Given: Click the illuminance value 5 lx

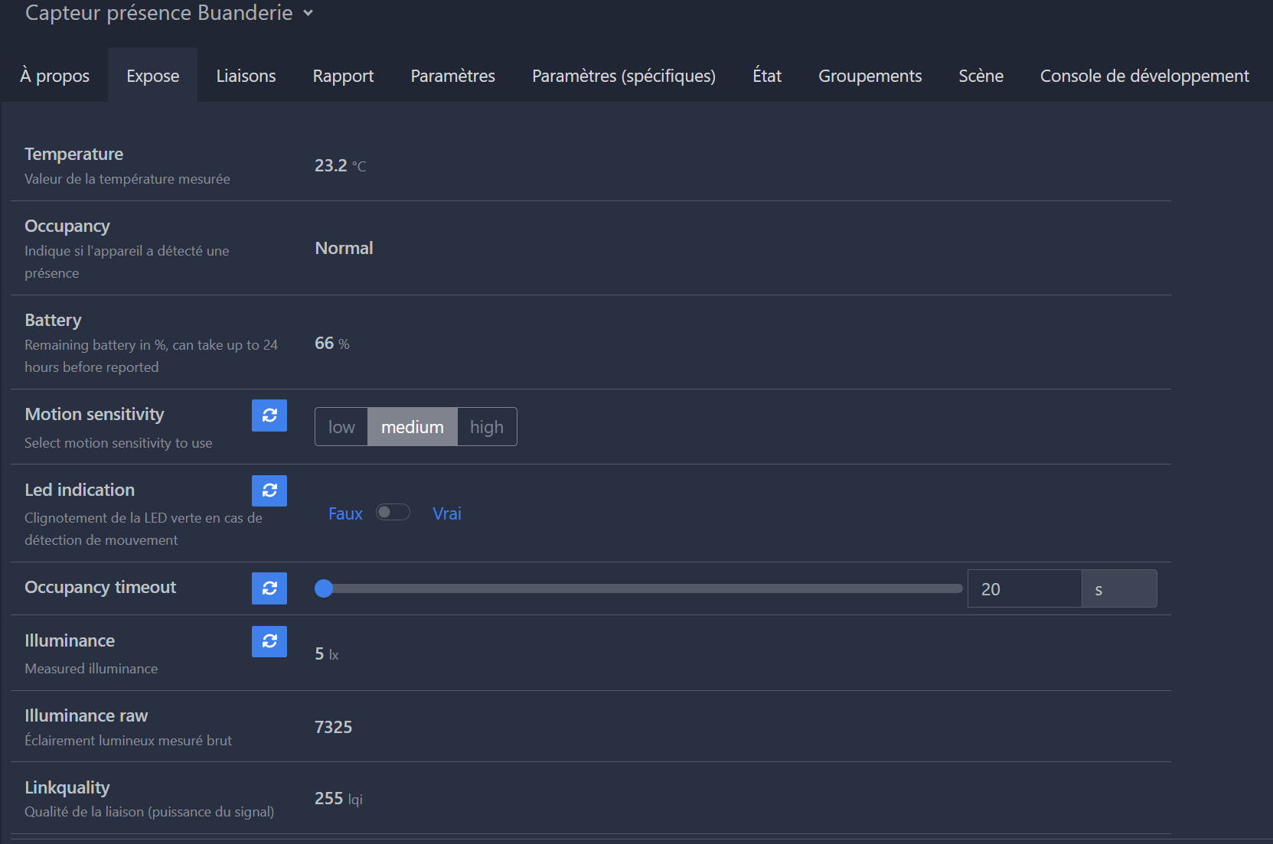Looking at the screenshot, I should click(327, 654).
